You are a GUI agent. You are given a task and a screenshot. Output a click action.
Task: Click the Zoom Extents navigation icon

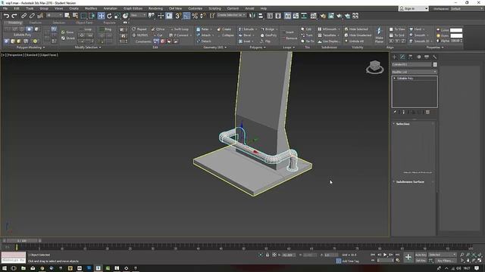tap(474, 255)
